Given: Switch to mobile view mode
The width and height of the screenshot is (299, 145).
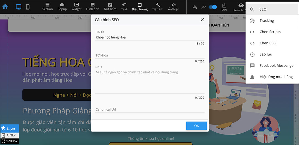Looking at the screenshot, I should click(x=28, y=7).
